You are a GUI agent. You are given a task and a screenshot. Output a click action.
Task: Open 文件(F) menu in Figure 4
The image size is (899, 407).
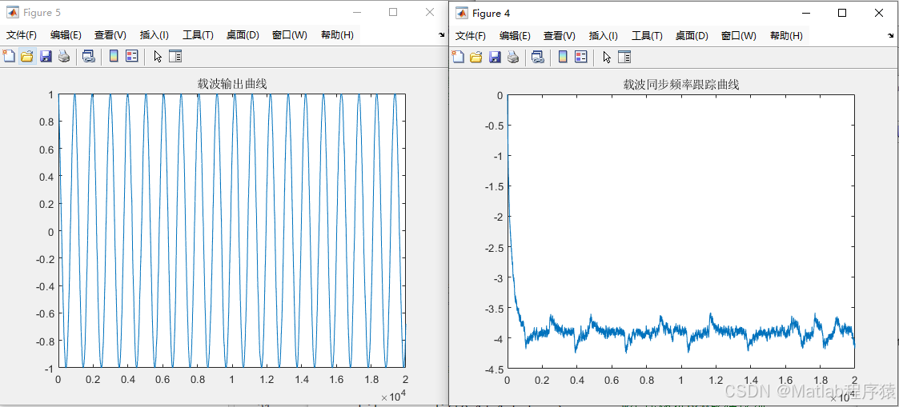click(x=470, y=35)
